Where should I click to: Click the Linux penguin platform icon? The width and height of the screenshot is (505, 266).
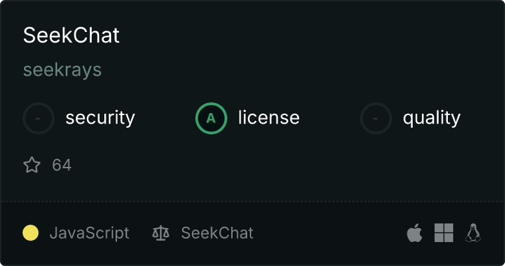tap(473, 233)
